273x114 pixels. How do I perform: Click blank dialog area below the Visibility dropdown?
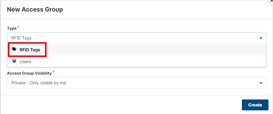[x=137, y=92]
